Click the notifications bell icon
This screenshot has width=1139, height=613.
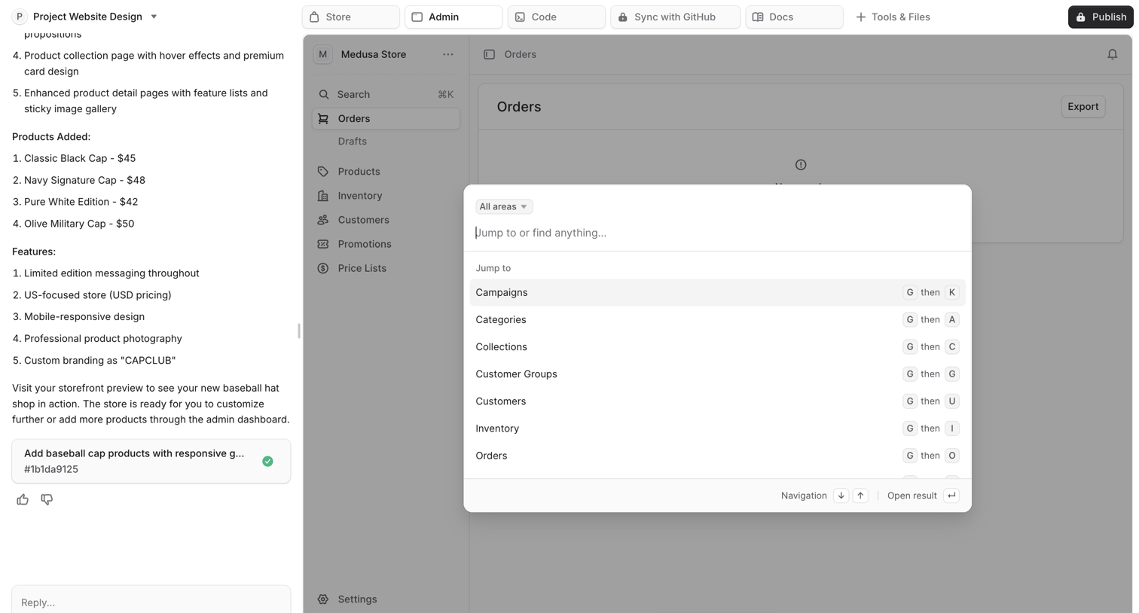coord(1112,54)
